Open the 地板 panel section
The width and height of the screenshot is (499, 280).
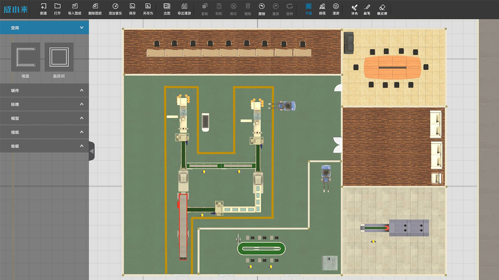tap(44, 146)
